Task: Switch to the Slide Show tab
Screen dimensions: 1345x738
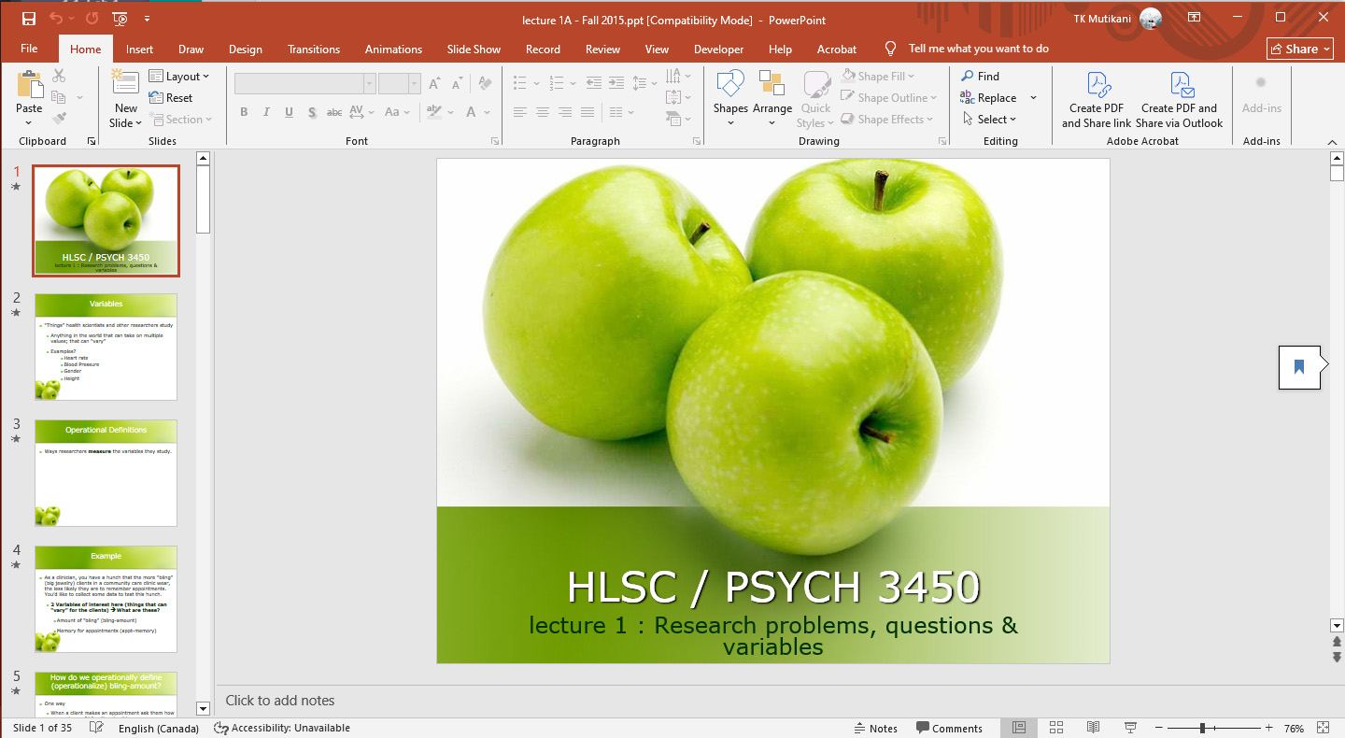Action: pyautogui.click(x=474, y=50)
